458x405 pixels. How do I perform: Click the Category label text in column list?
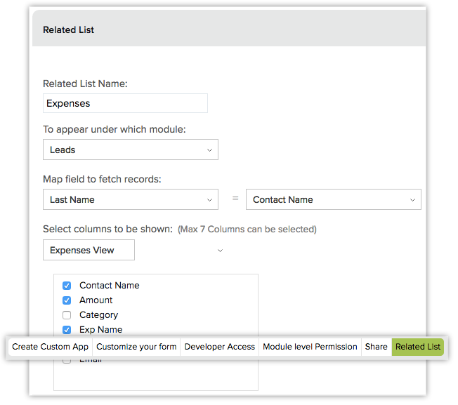98,315
